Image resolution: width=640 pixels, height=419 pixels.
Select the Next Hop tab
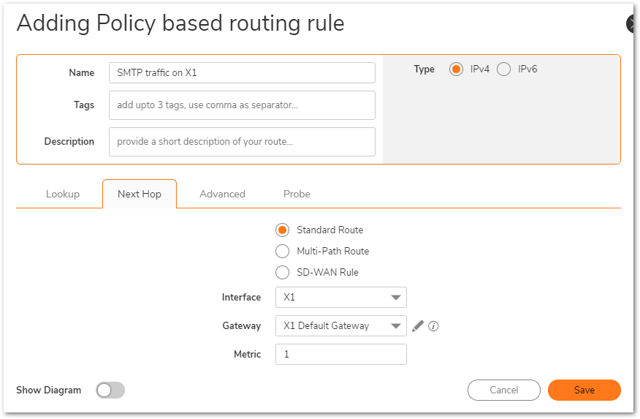coord(140,194)
